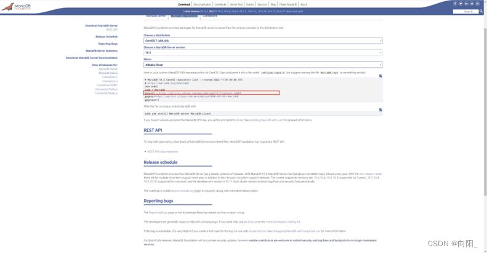
Task: Open REST API Documentation bullet link
Action: (x=163, y=152)
